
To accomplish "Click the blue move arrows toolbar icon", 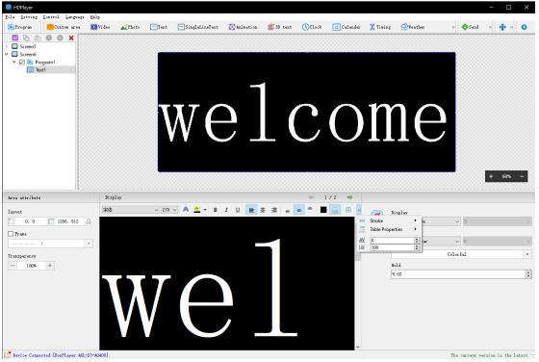I will 502,27.
